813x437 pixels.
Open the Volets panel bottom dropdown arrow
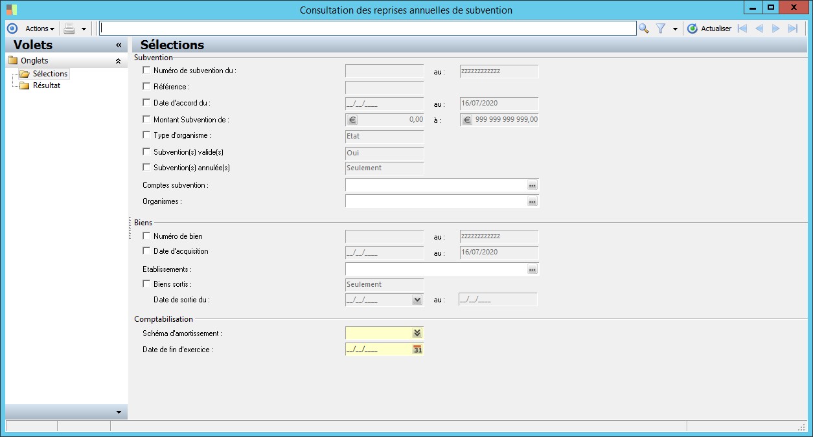(x=119, y=412)
